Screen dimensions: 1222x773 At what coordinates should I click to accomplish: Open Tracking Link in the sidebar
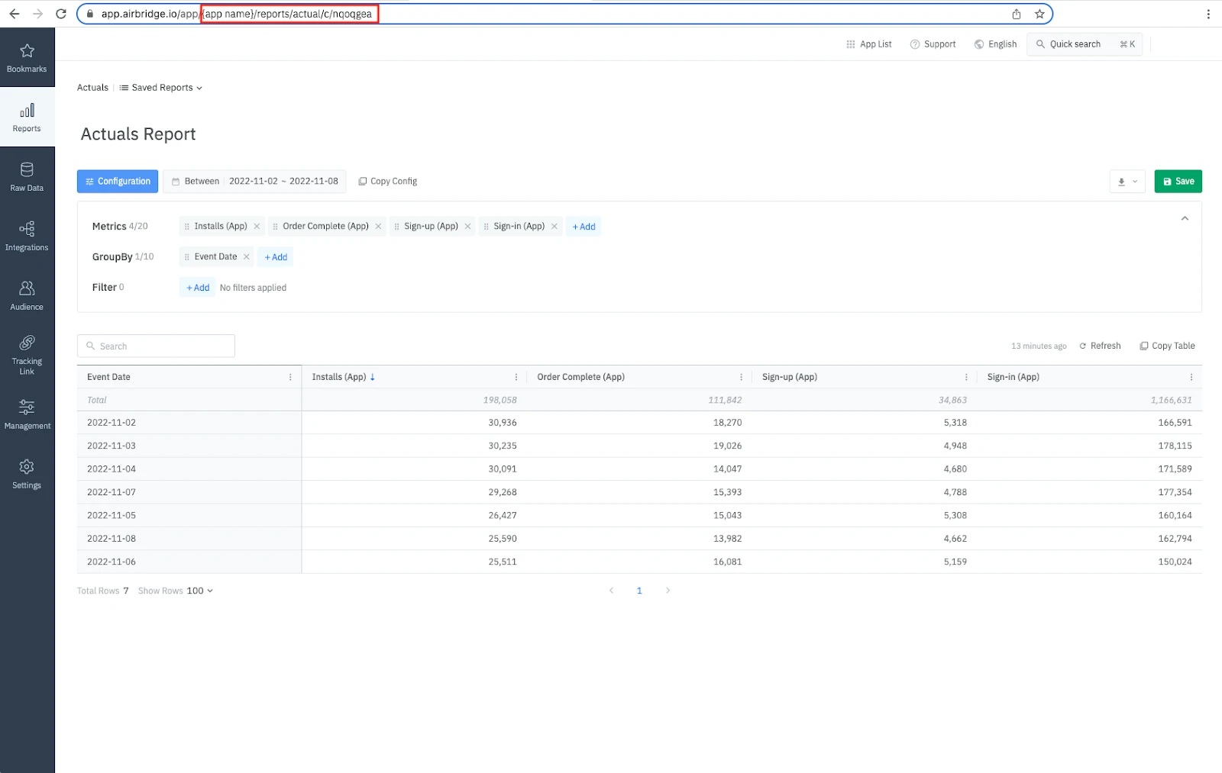point(27,354)
